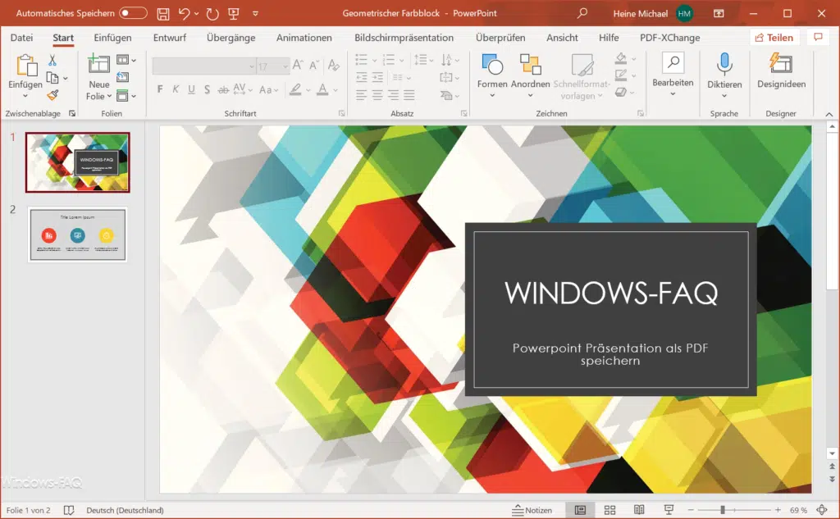The height and width of the screenshot is (519, 840).
Task: Click the Lesemodus book icon
Action: tap(639, 508)
